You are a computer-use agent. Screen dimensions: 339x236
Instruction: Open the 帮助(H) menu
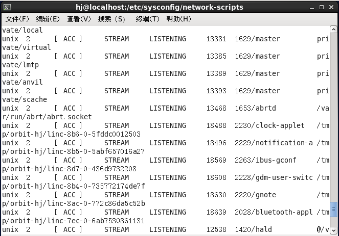click(x=179, y=19)
